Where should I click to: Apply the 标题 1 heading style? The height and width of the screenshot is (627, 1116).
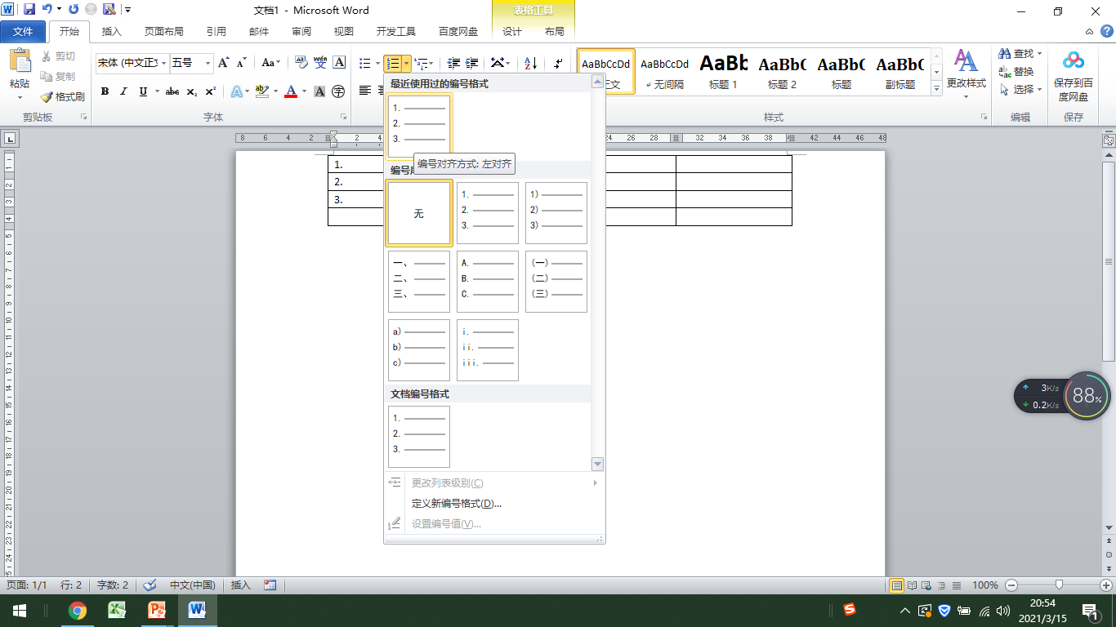tap(724, 71)
